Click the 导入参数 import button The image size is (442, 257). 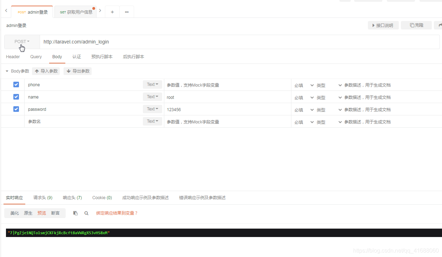tap(46, 71)
